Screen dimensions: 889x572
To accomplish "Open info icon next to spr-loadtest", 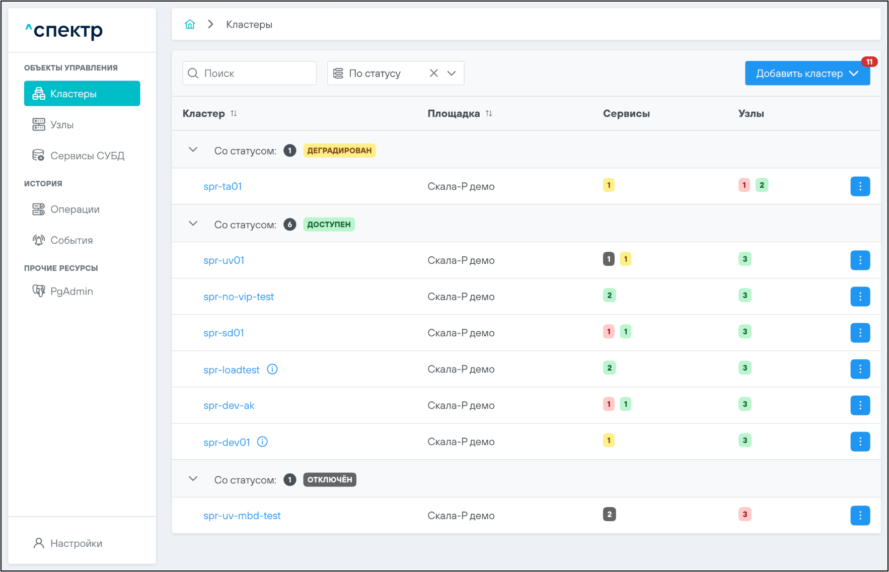I will point(272,369).
